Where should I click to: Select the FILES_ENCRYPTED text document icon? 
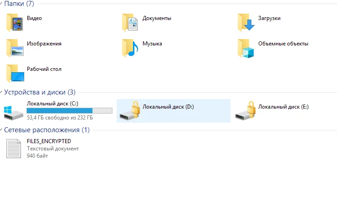pyautogui.click(x=14, y=149)
